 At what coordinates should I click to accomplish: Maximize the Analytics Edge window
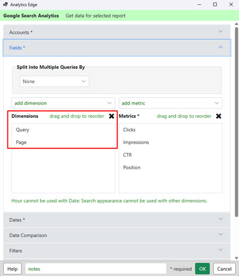(215, 4)
